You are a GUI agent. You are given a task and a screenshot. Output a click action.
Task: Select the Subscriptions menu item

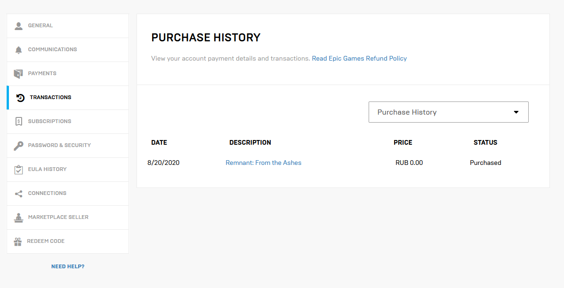(x=49, y=121)
